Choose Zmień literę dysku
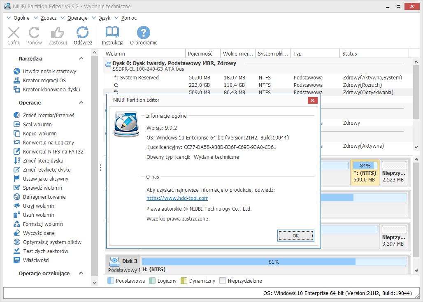Viewport: 423px width, 302px height. tap(38, 161)
